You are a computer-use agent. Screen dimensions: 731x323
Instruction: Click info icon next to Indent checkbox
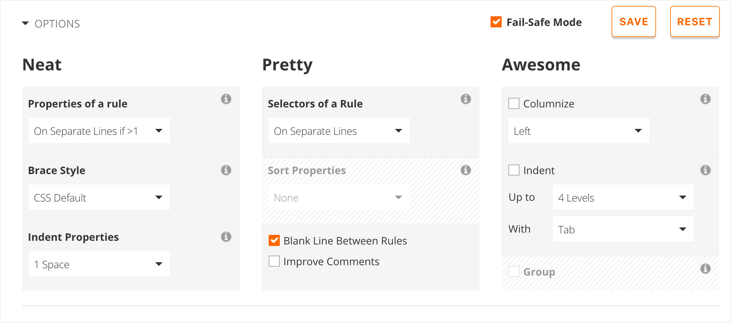point(705,170)
